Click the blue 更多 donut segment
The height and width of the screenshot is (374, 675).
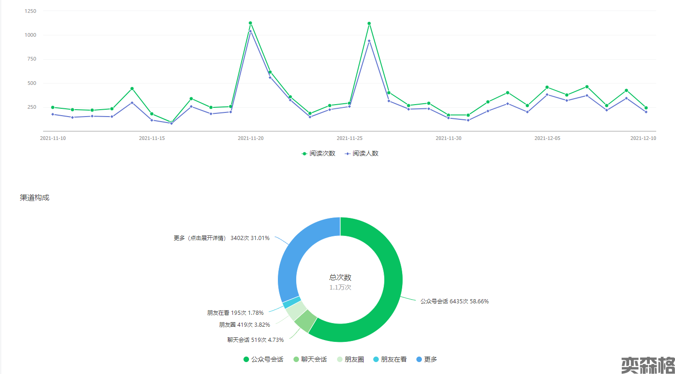[x=294, y=257]
